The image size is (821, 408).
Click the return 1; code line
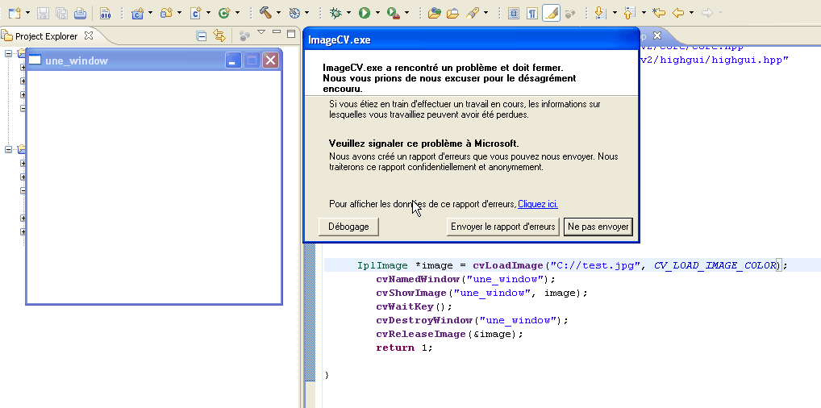click(404, 348)
